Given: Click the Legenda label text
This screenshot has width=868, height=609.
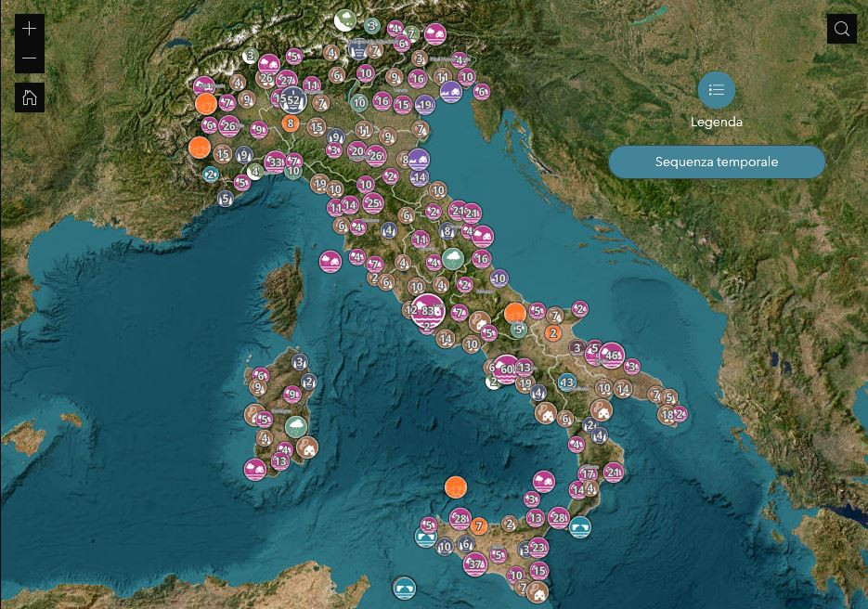Looking at the screenshot, I should 716,122.
